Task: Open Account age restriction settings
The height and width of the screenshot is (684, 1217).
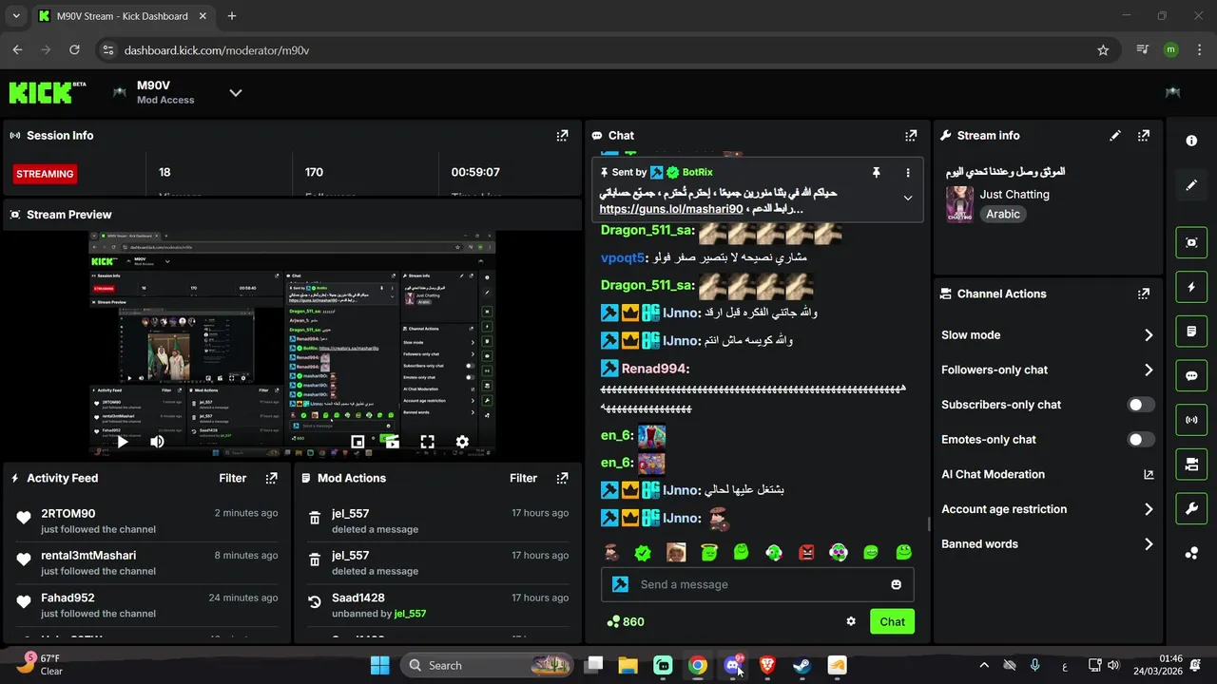Action: tap(1047, 509)
